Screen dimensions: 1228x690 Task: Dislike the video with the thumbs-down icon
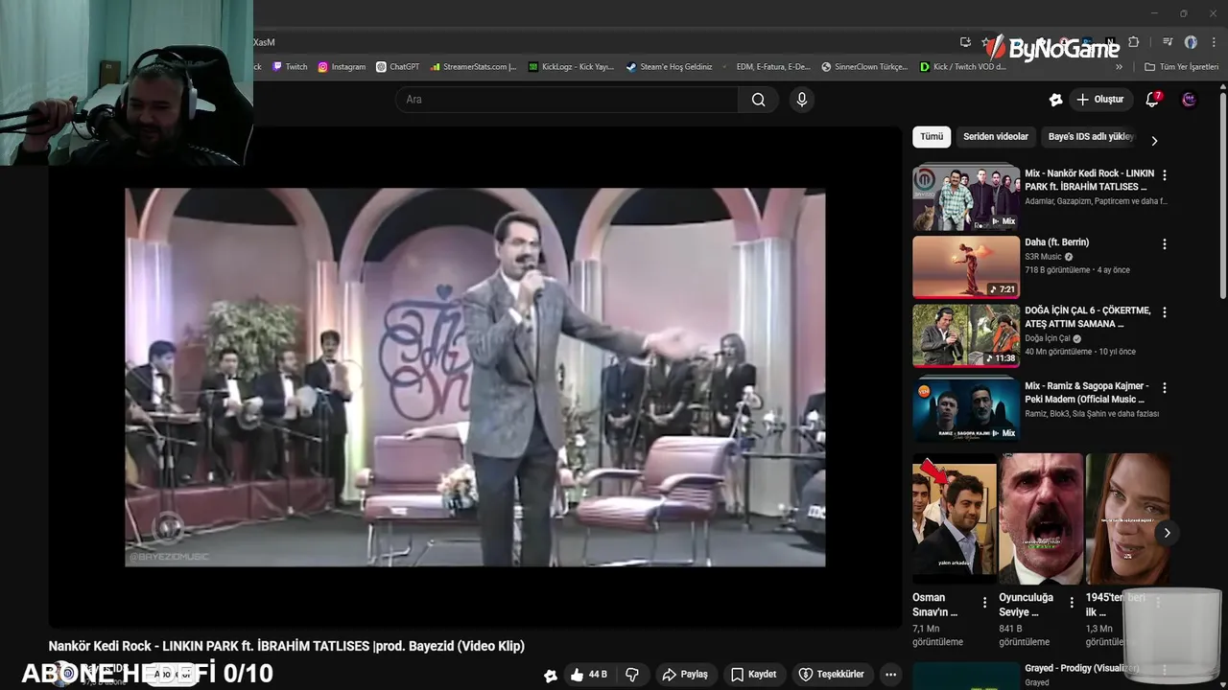click(x=632, y=675)
